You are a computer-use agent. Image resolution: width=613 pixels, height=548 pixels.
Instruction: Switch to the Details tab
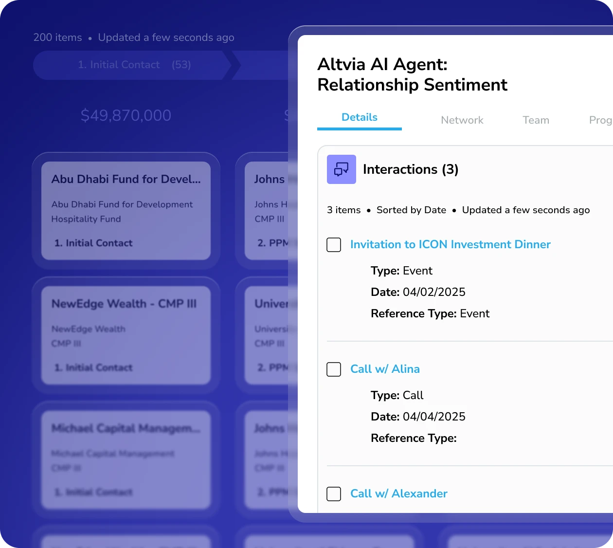pos(359,117)
